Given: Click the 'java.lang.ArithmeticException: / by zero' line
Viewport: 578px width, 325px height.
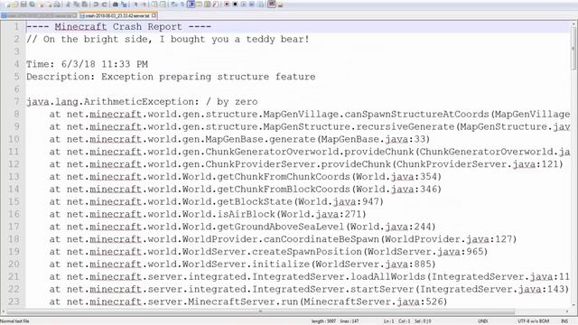Looking at the screenshot, I should coord(142,102).
